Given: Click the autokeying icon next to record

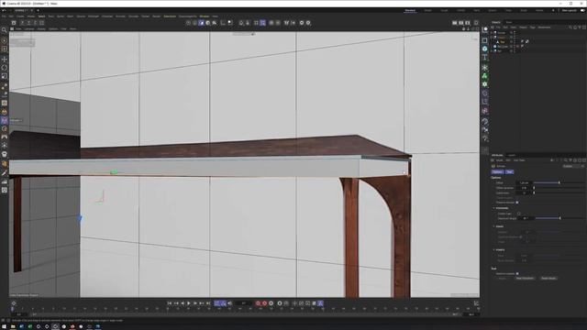Looking at the screenshot, I should [265, 303].
